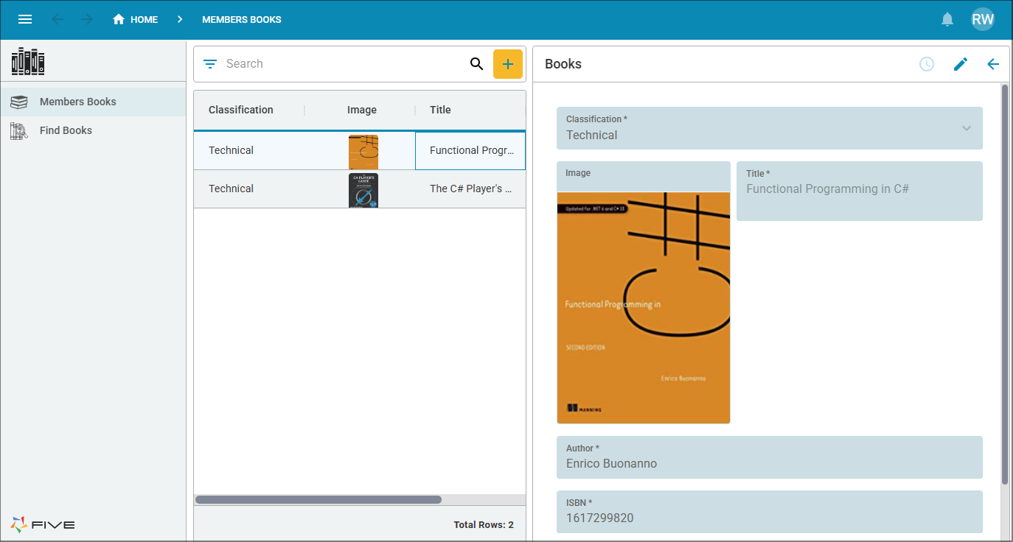Click the Books form heading

pyautogui.click(x=563, y=64)
